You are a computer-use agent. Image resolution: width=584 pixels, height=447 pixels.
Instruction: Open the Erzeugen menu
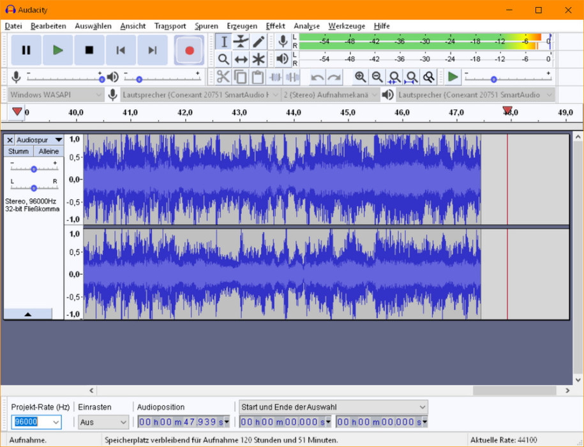242,26
